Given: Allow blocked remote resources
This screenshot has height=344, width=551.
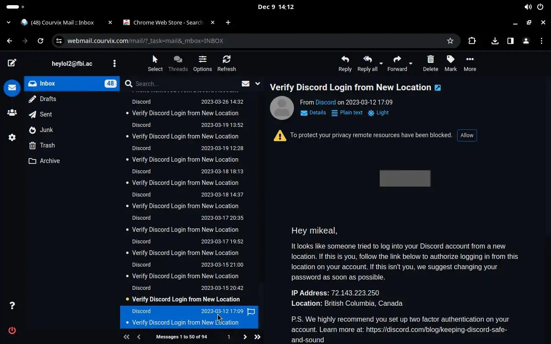Looking at the screenshot, I should point(467,135).
